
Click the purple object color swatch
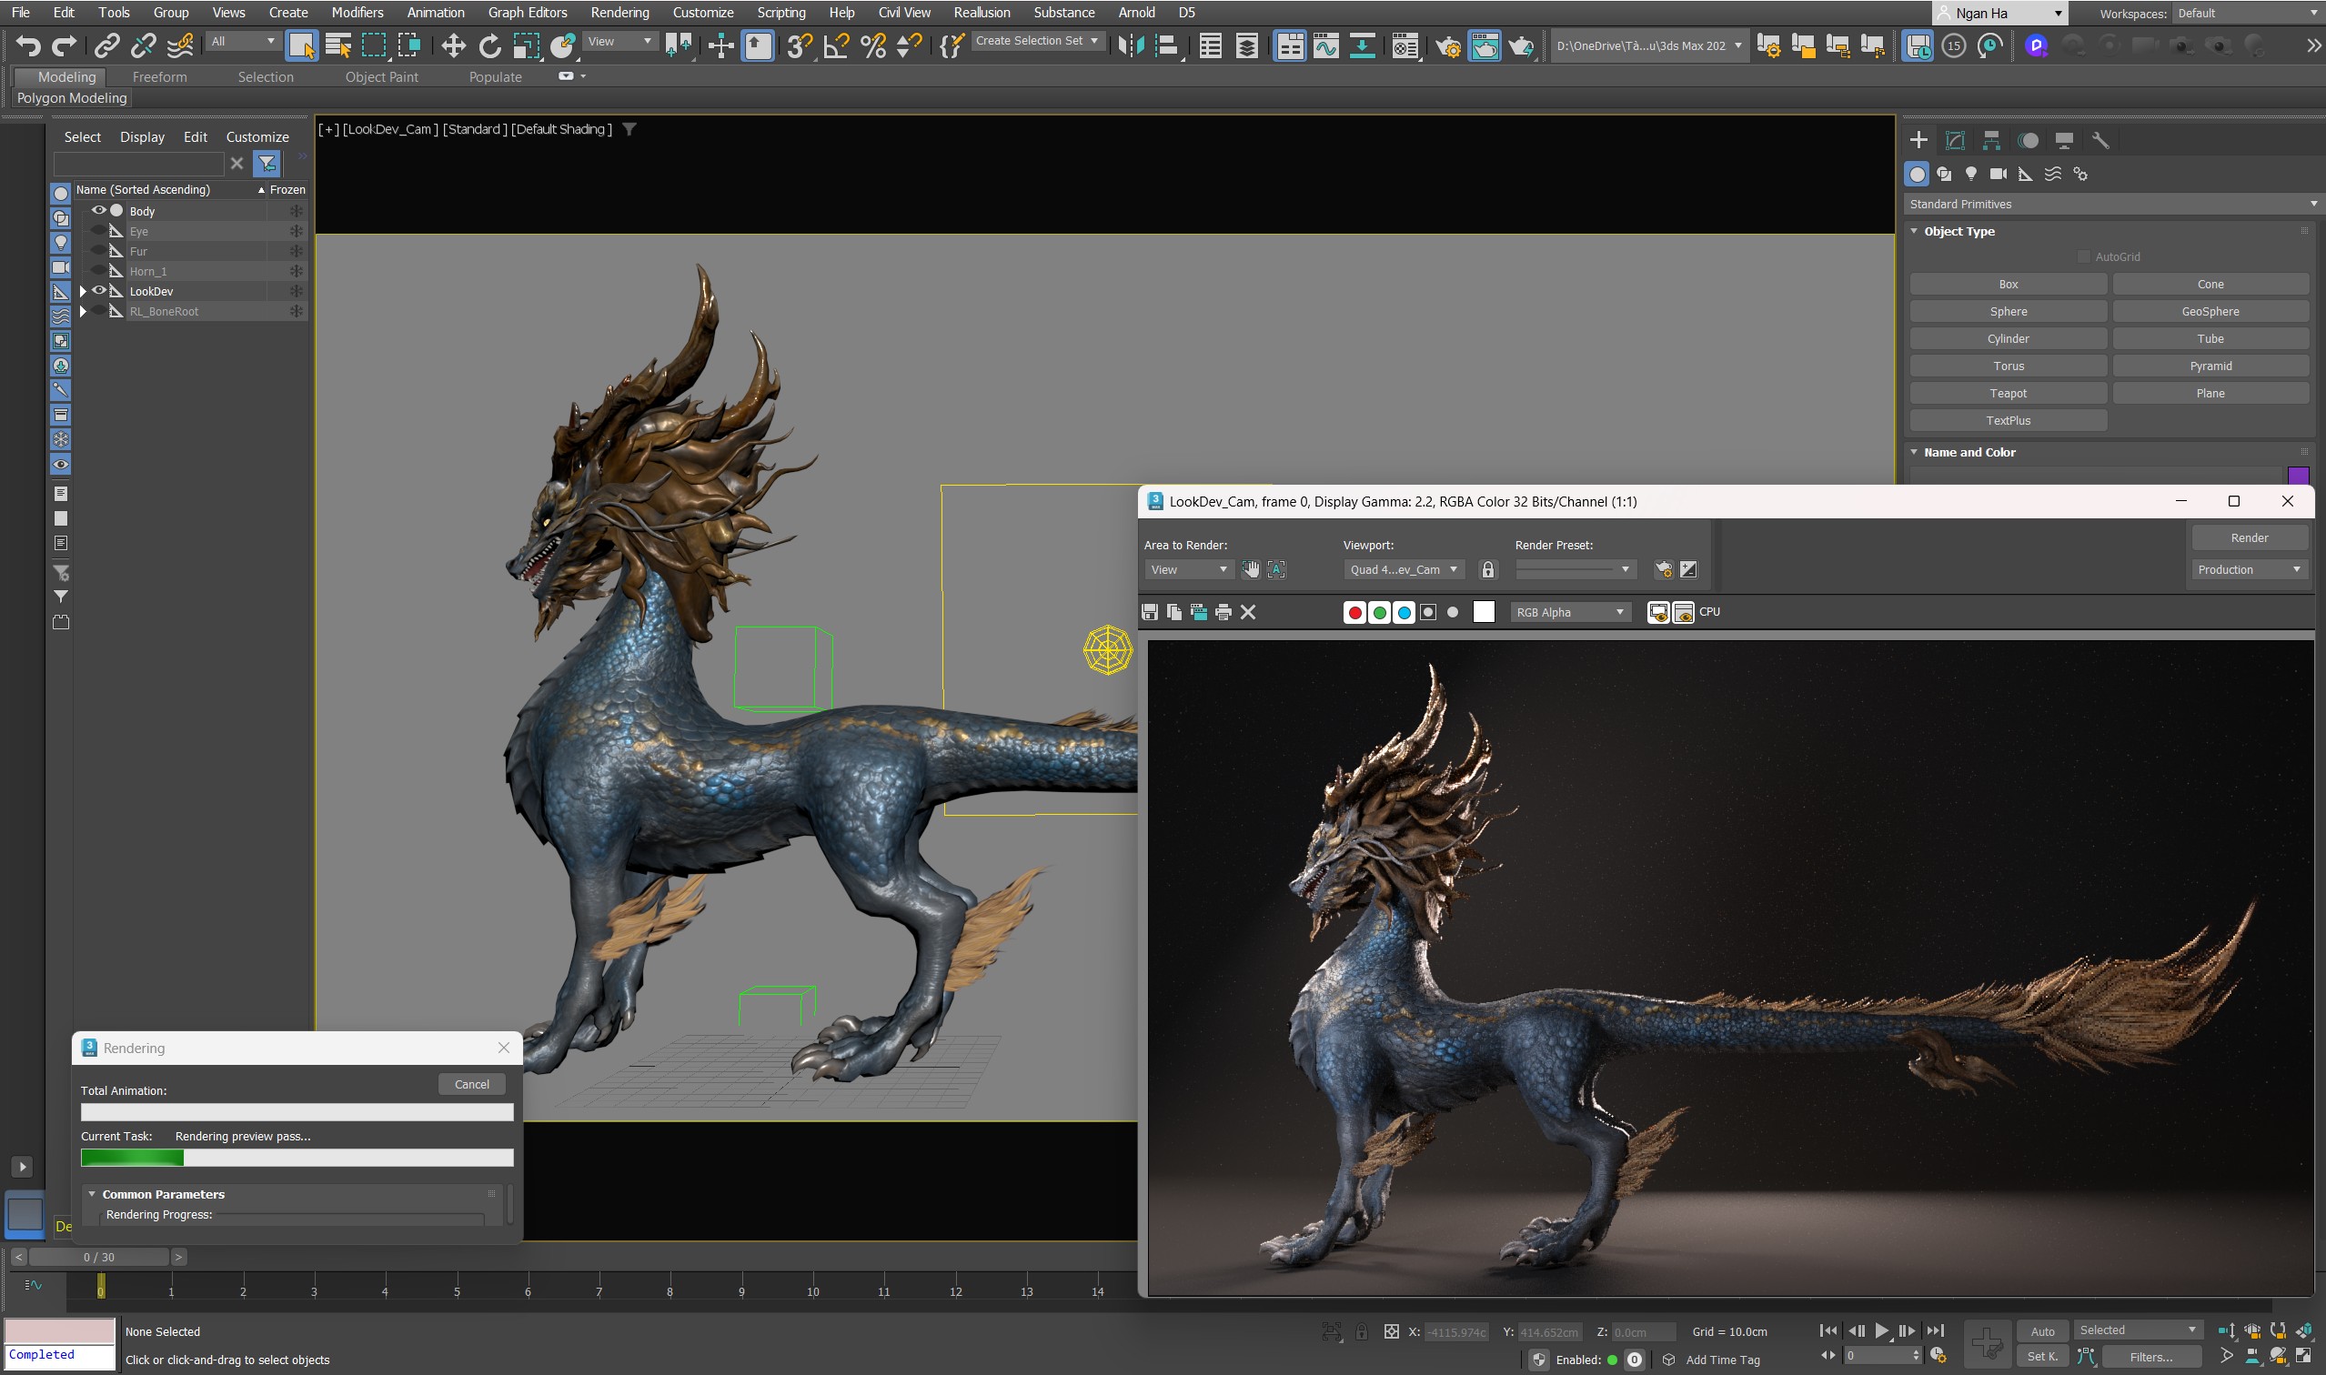pos(2297,476)
